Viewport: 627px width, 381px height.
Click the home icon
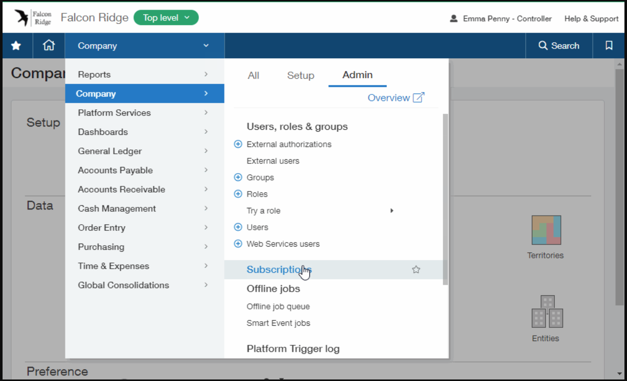pos(49,45)
